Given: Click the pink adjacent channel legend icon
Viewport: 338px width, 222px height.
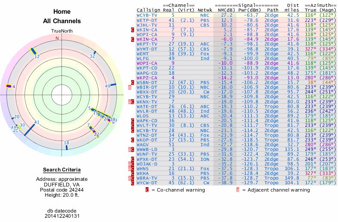Looking at the screenshot, I should click(238, 190).
